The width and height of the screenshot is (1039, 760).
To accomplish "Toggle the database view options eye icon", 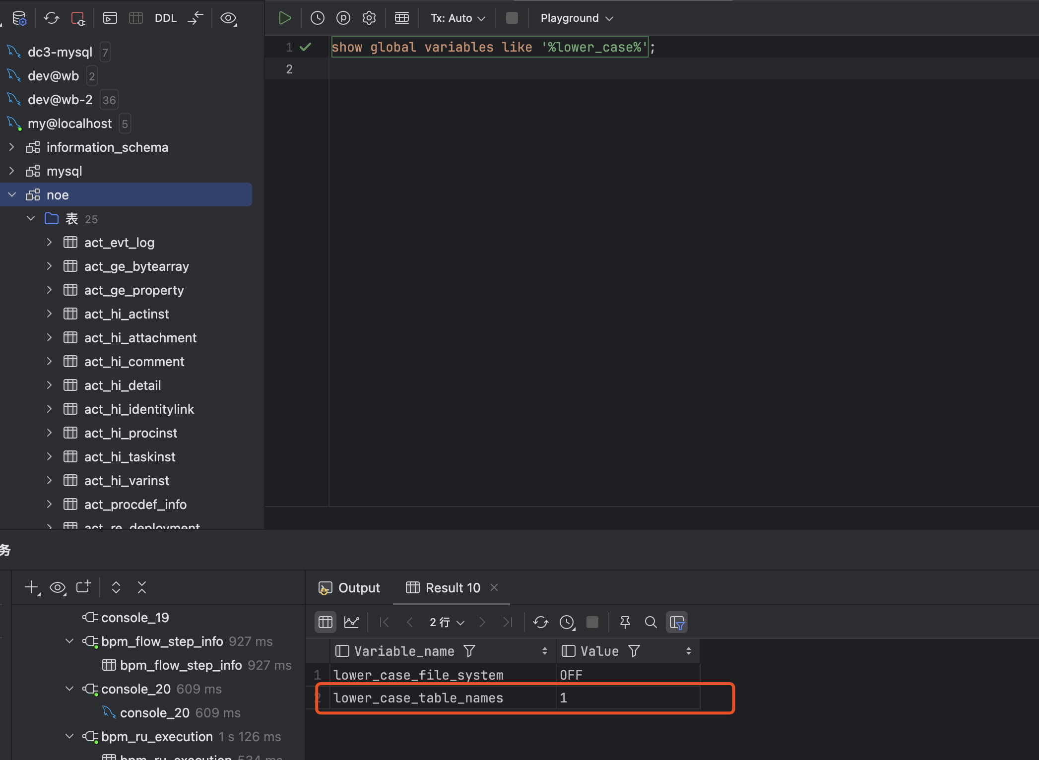I will [x=228, y=18].
